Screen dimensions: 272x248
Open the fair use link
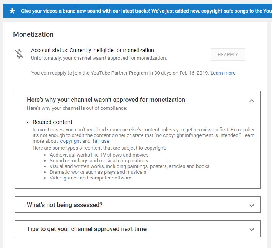coord(101,141)
